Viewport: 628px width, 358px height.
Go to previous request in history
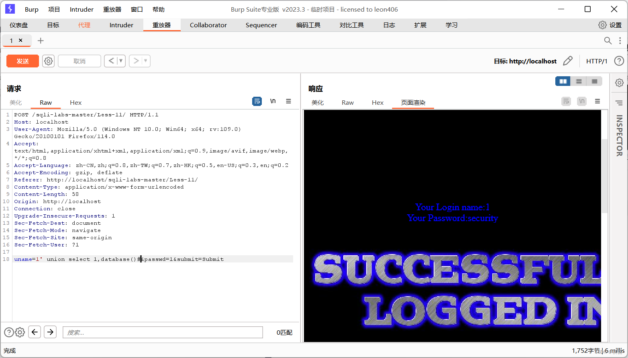[111, 61]
